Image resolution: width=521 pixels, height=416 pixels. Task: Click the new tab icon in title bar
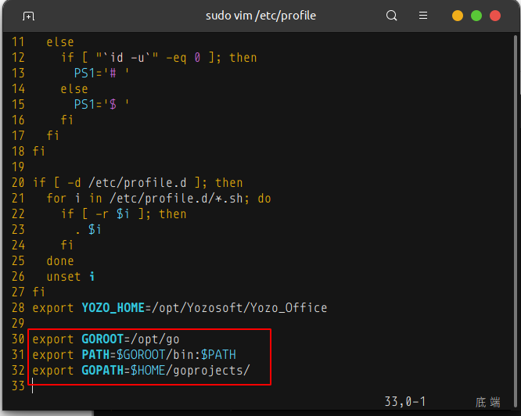(28, 16)
